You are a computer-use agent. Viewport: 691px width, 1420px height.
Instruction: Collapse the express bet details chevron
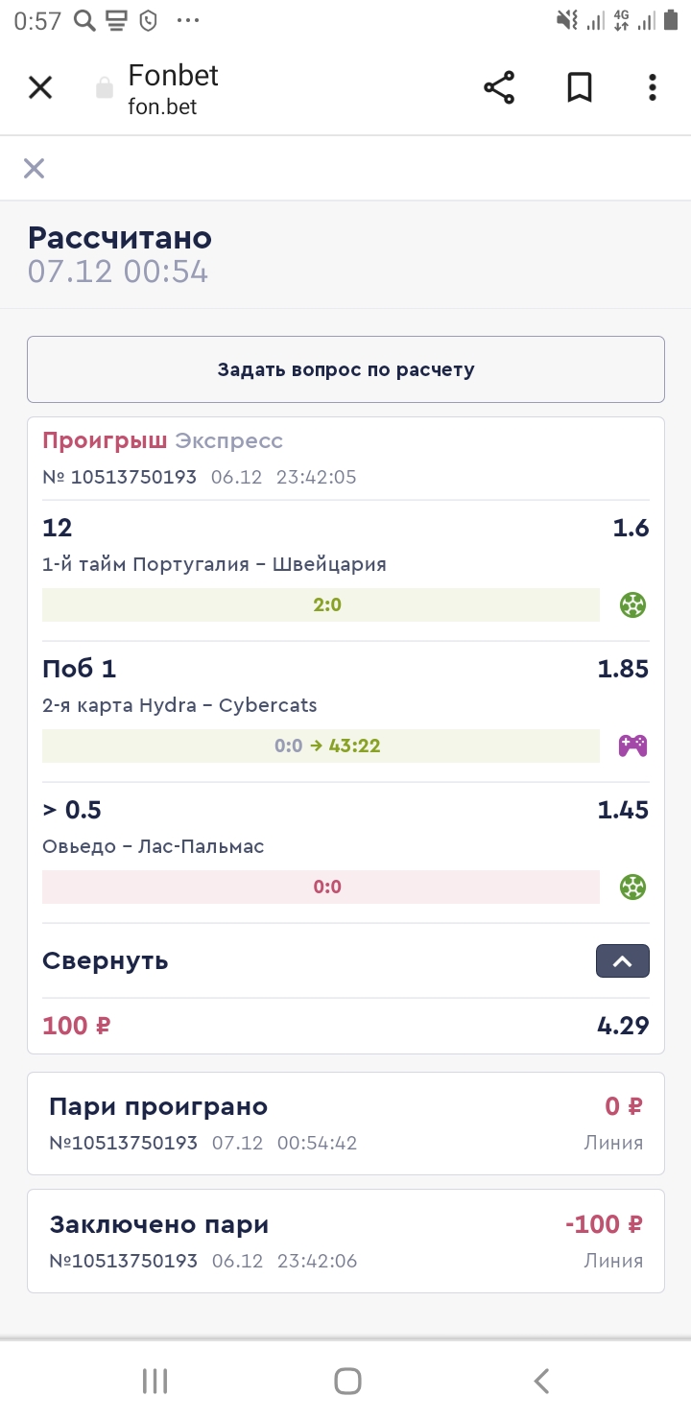pos(622,961)
